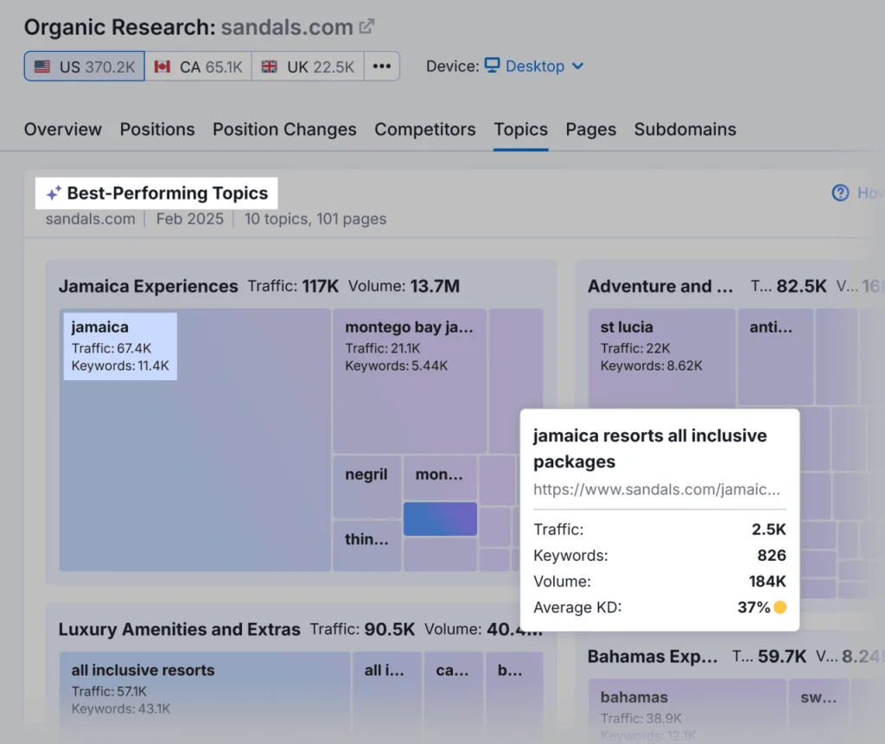
Task: Open the Overview tab
Action: 62,130
